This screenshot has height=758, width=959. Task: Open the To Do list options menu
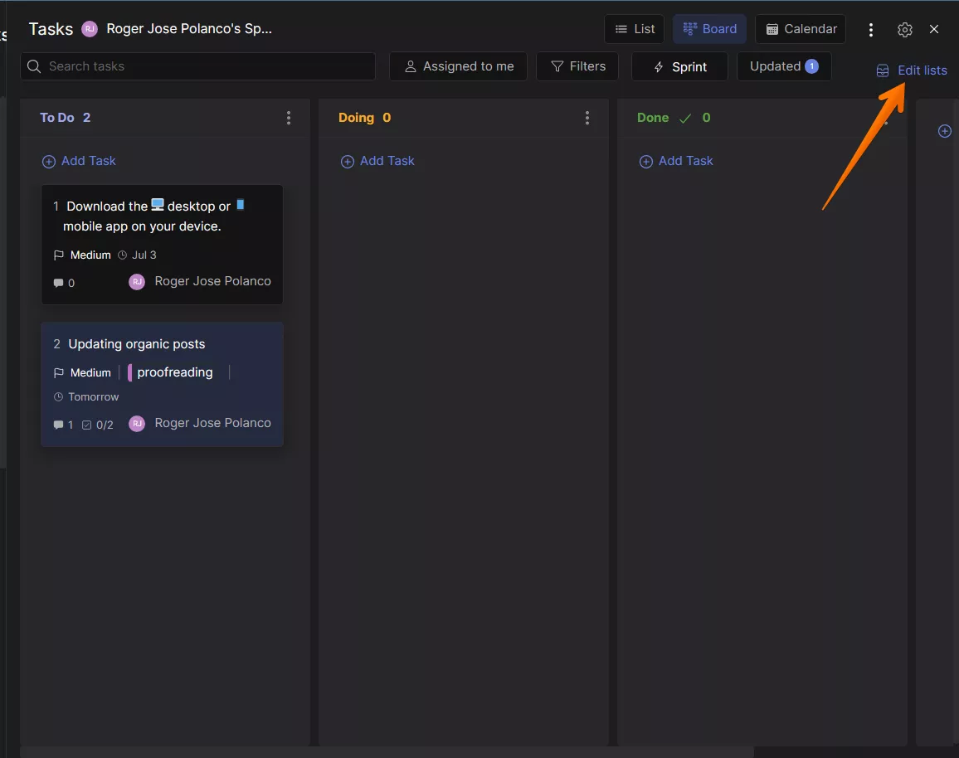[x=289, y=118]
